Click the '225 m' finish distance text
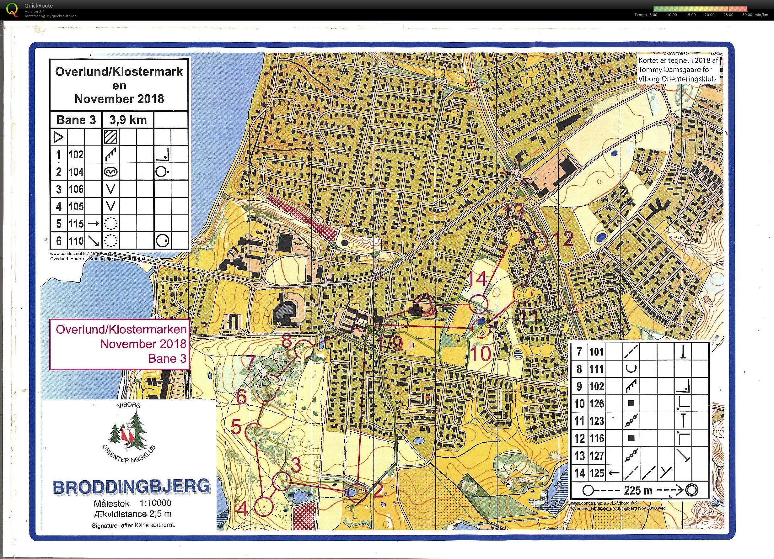Viewport: 774px width, 559px height. point(638,490)
